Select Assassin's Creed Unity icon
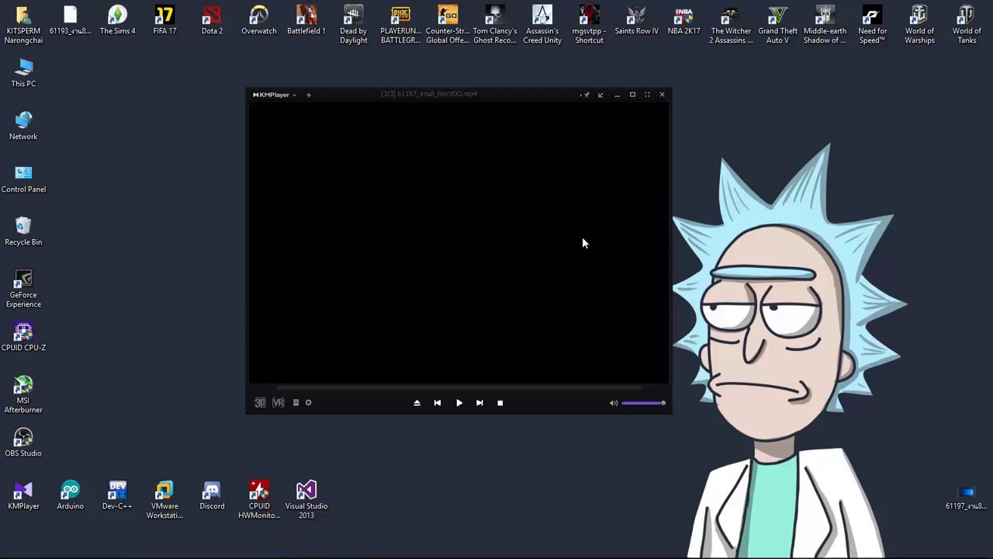The height and width of the screenshot is (559, 993). (x=542, y=25)
